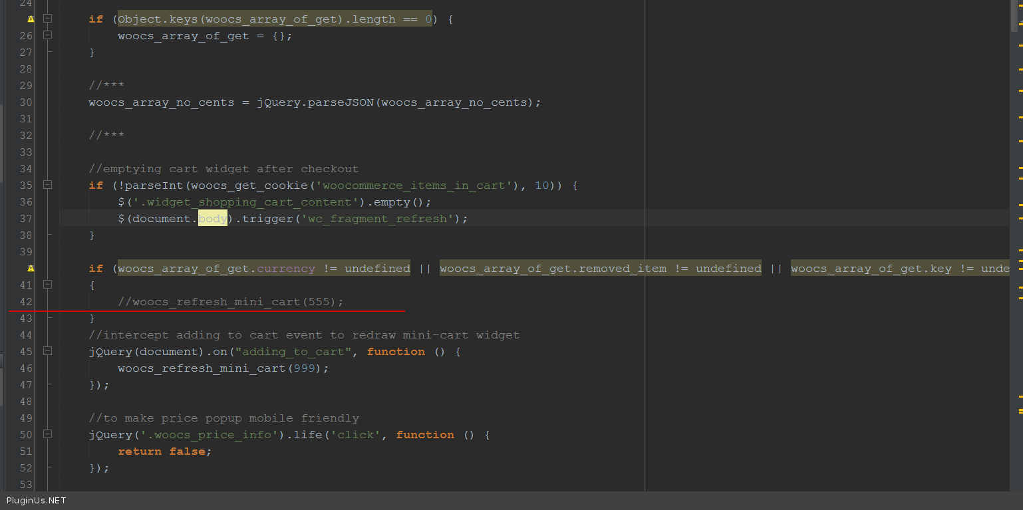Click the 'removed_item' property on line 40
1023x510 pixels.
tap(623, 269)
